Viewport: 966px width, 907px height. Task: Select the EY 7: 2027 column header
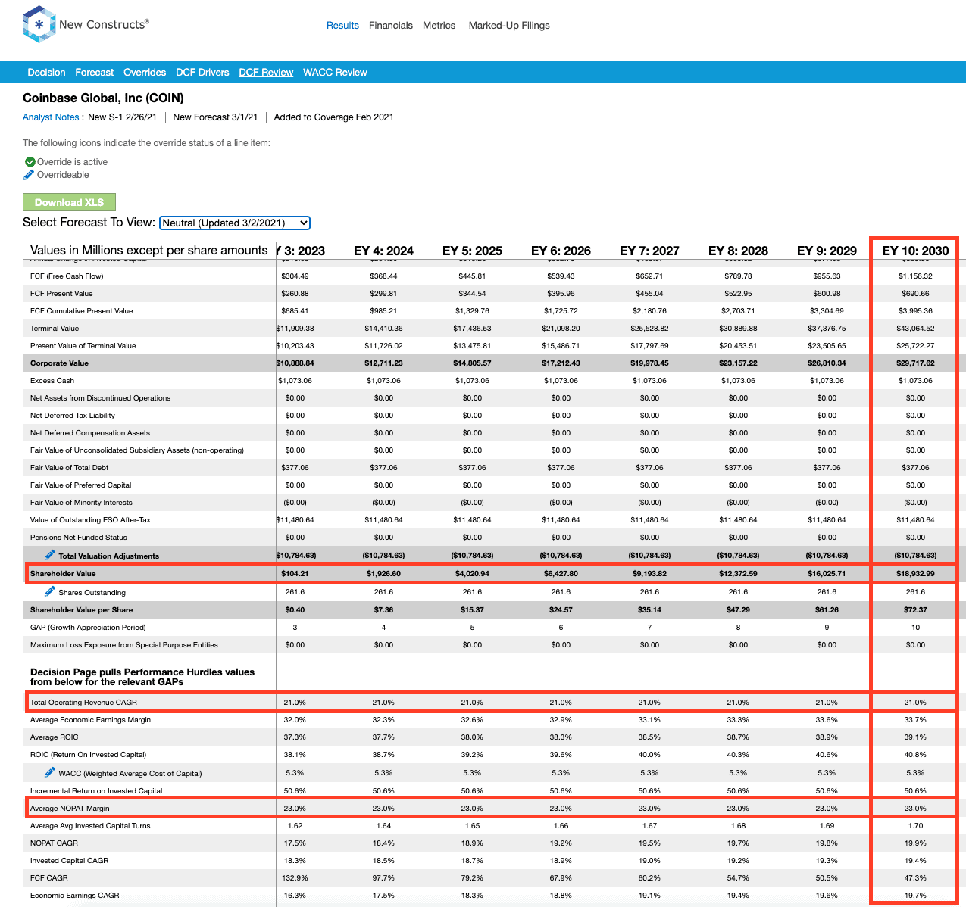[x=649, y=251]
